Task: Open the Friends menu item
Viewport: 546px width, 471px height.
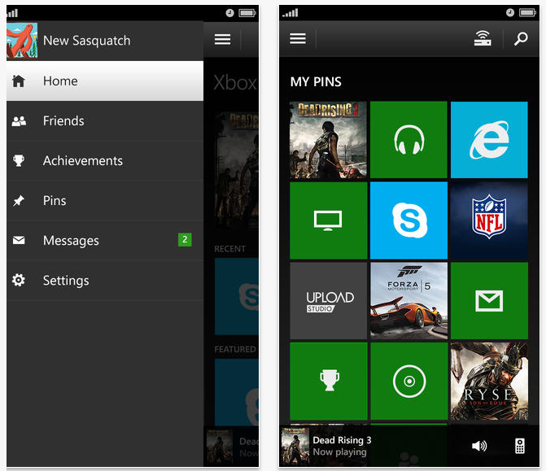Action: point(105,120)
